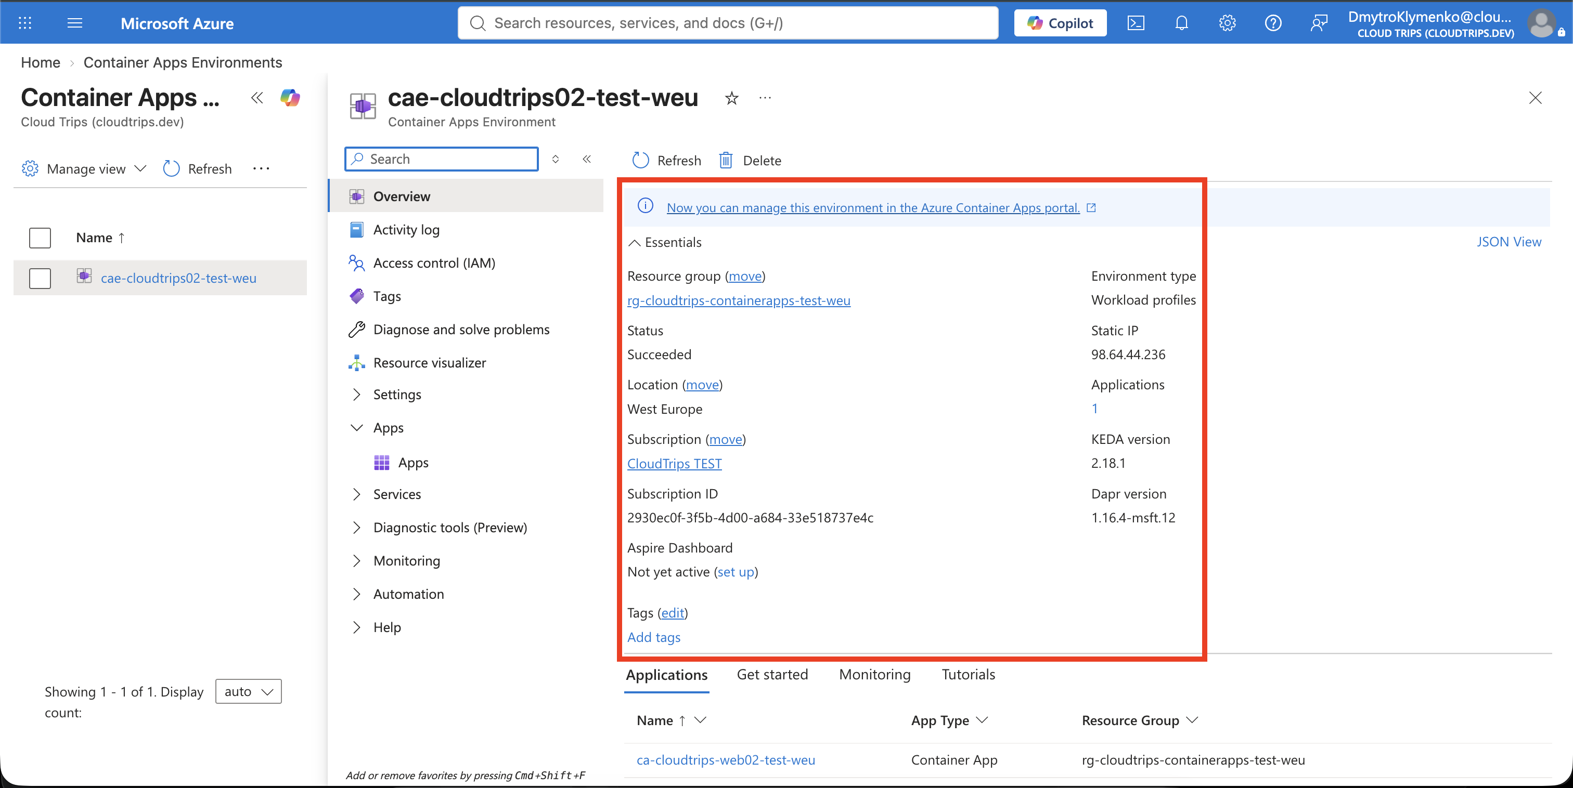Toggle expand-collapse all menu groups icon

click(556, 159)
